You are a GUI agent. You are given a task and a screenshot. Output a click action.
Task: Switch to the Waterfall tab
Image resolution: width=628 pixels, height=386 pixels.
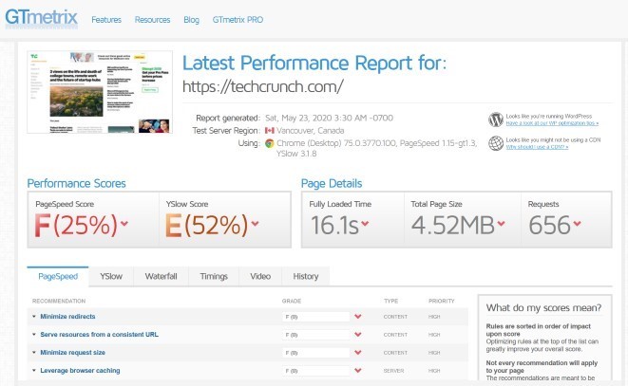(161, 276)
